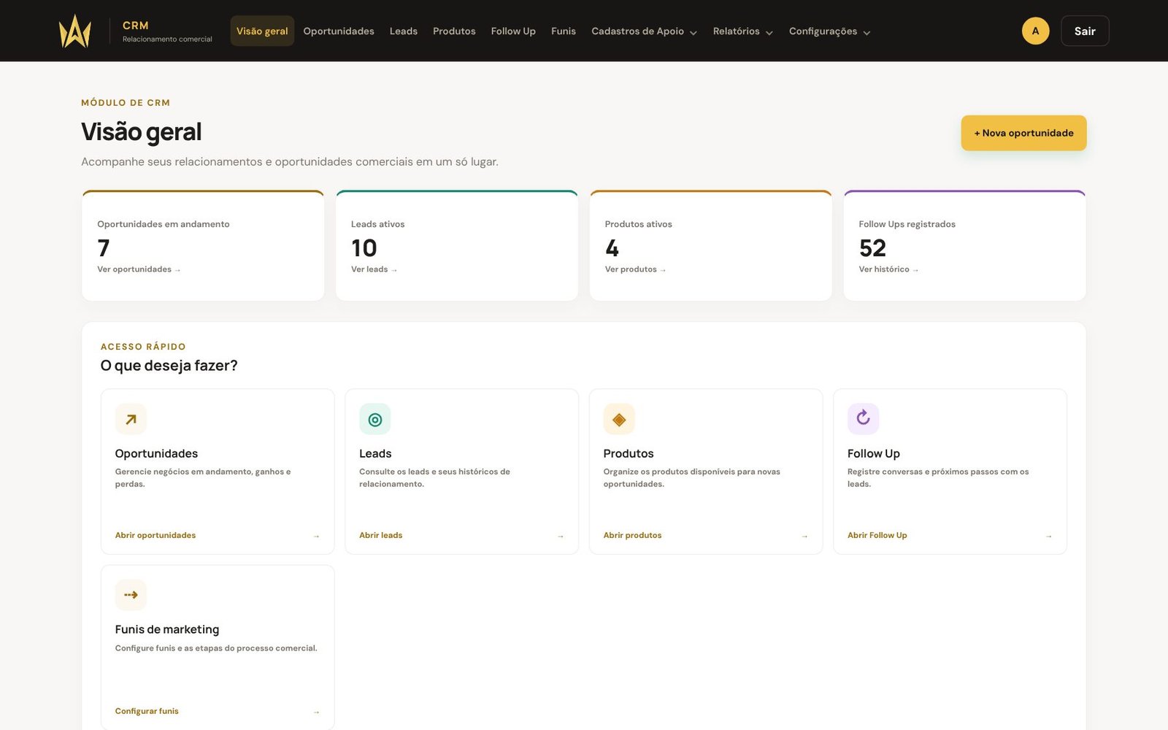This screenshot has height=730, width=1168.
Task: Click the Leads target card icon
Action: point(375,419)
